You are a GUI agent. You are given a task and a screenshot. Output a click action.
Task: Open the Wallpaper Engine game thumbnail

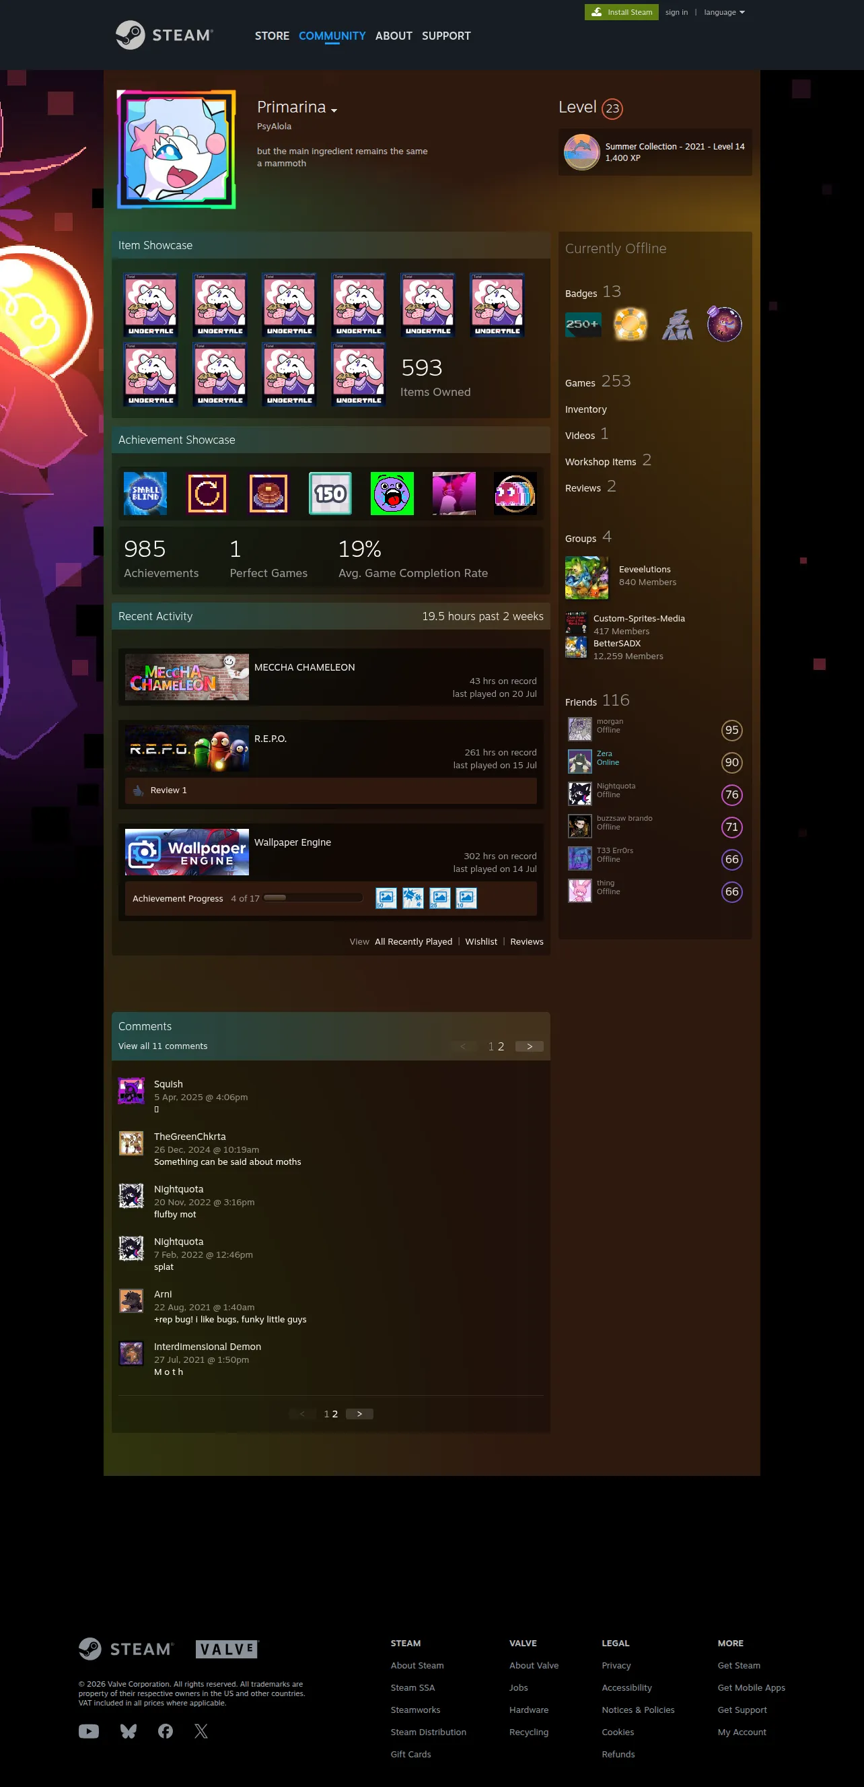[x=186, y=852]
